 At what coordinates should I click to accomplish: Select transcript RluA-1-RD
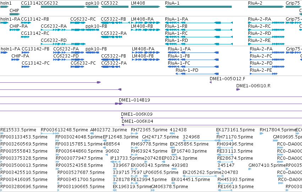(x=176, y=40)
